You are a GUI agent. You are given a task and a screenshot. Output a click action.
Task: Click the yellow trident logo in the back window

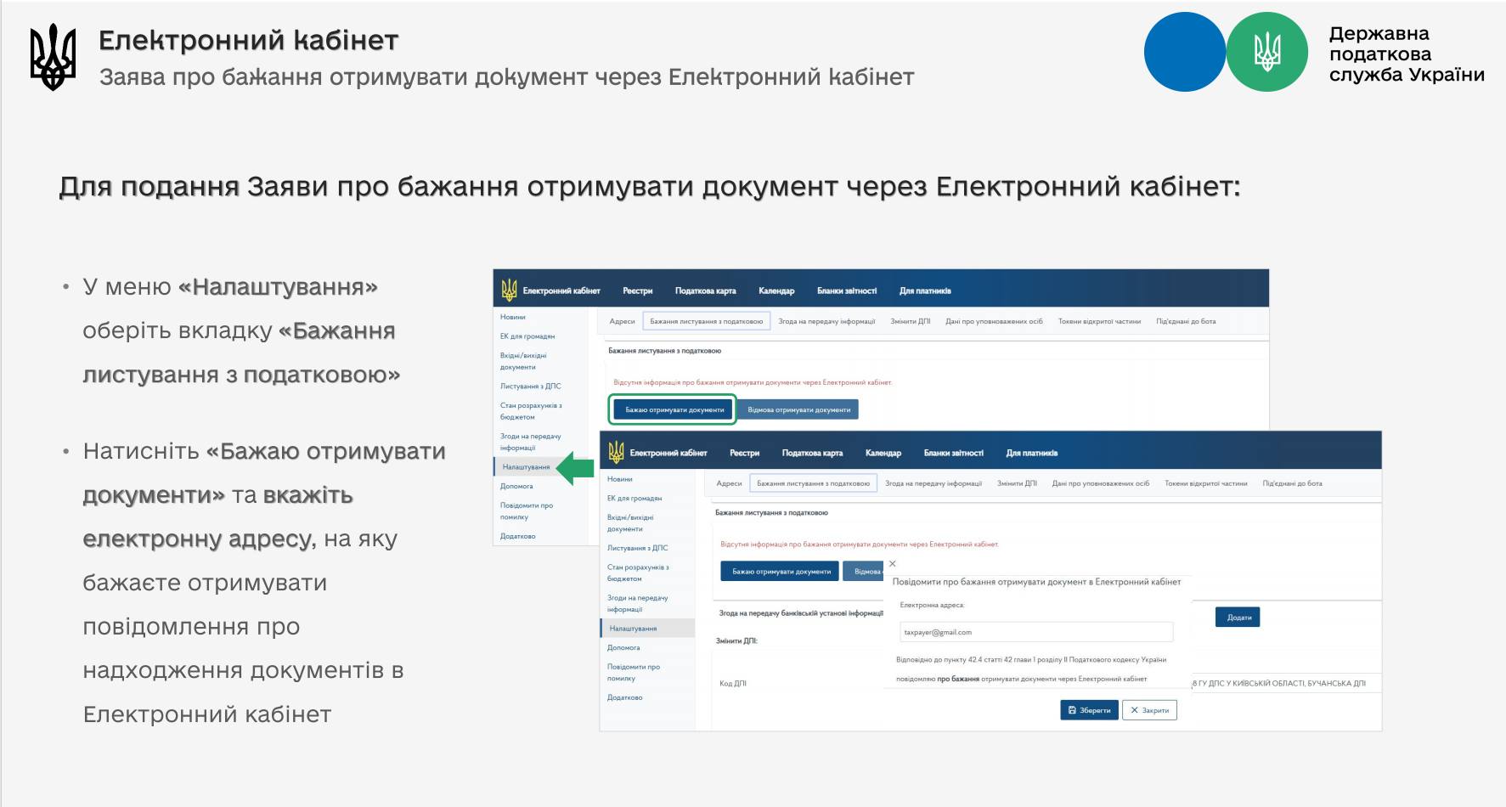[509, 291]
